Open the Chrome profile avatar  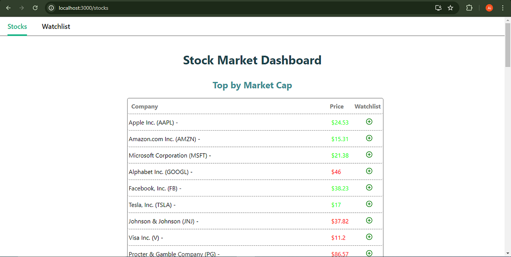(x=489, y=8)
